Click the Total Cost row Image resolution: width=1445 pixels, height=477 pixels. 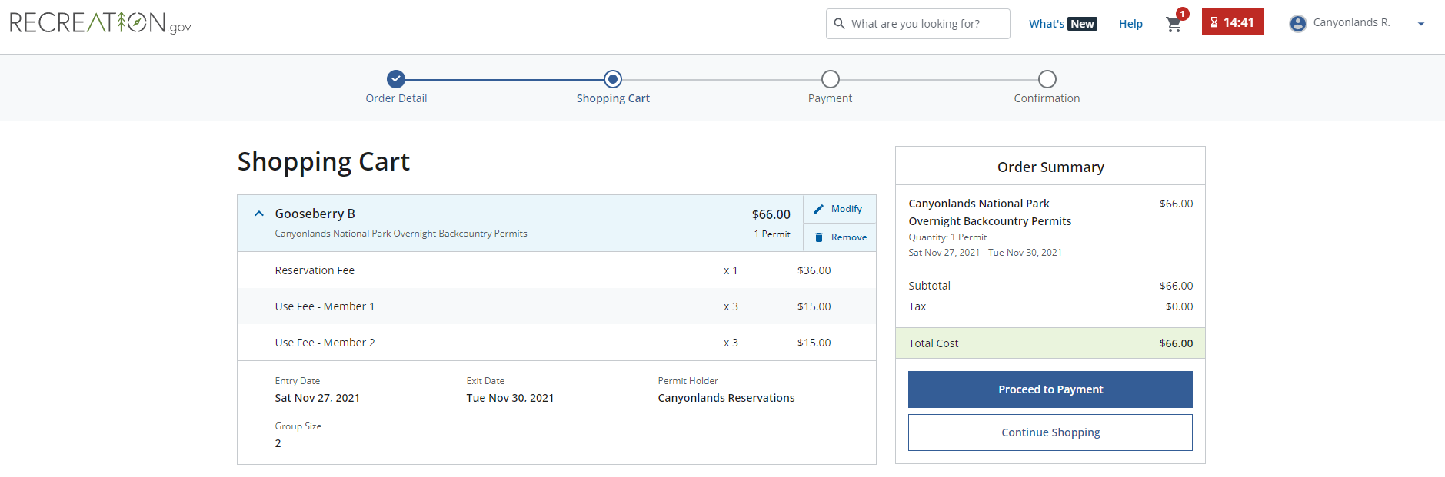coord(1050,343)
